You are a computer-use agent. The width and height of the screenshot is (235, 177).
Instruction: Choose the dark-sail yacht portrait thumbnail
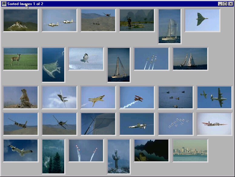[x=119, y=65]
